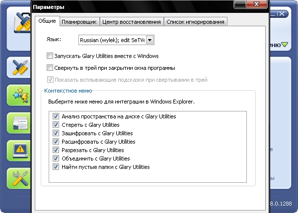Toggle minimize to tray on window close
This screenshot has height=213, width=298.
(50, 68)
